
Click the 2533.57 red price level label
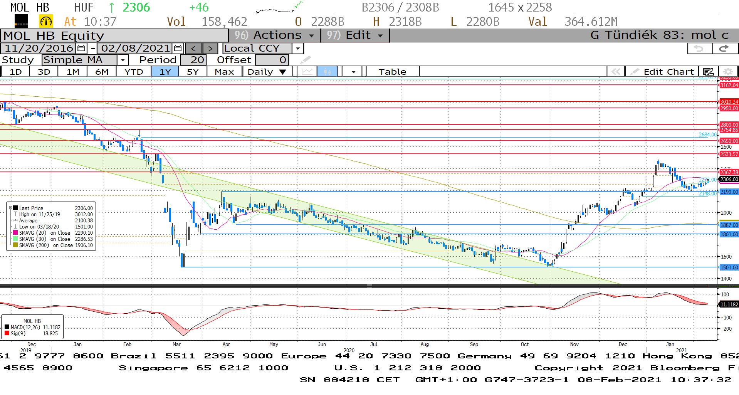(729, 154)
